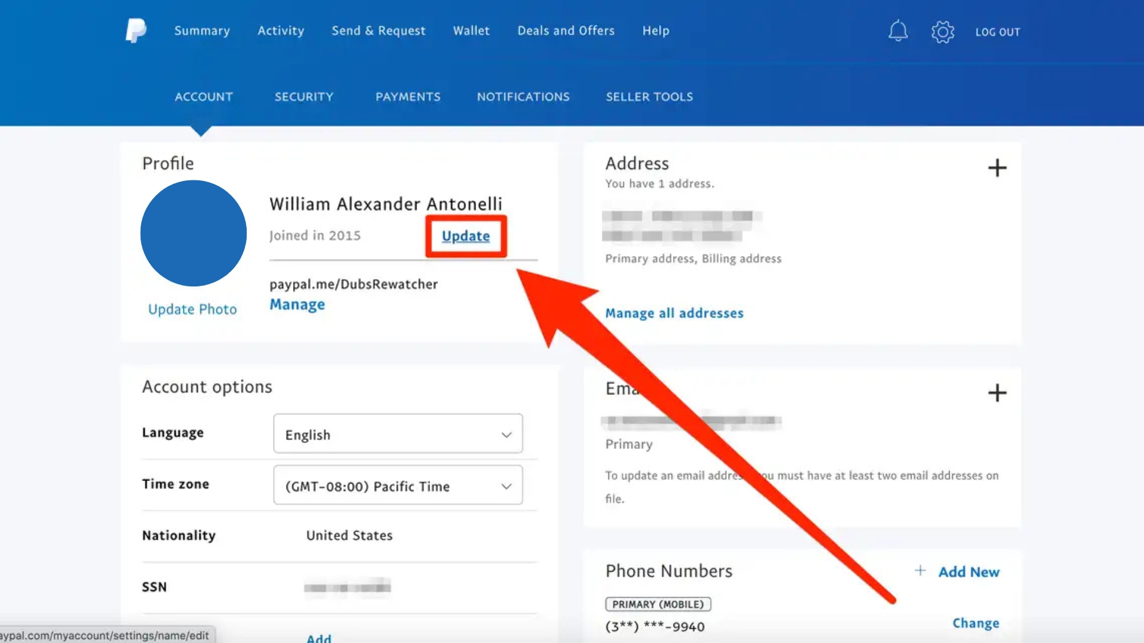This screenshot has height=643, width=1144.
Task: Go to the Notifications tab
Action: pyautogui.click(x=523, y=96)
